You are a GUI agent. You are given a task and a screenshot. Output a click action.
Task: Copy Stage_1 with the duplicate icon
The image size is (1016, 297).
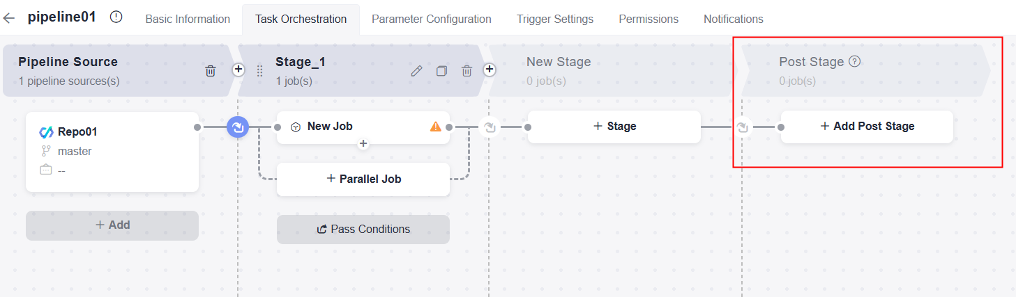441,70
